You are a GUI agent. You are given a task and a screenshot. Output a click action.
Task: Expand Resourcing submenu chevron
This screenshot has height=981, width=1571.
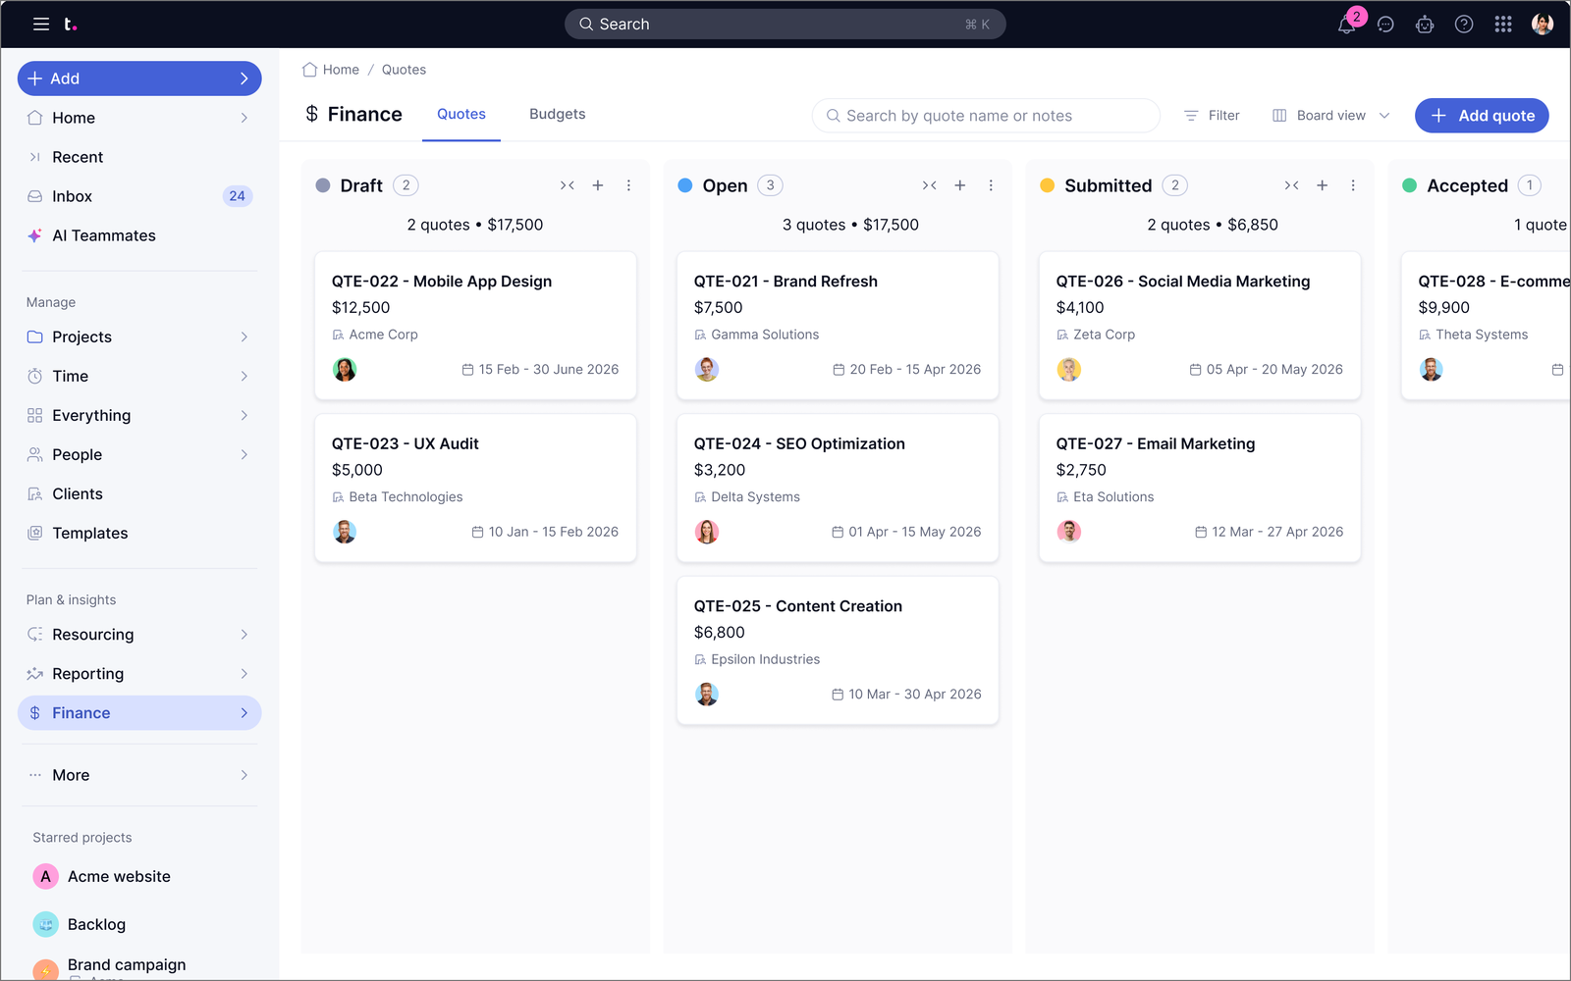tap(244, 635)
